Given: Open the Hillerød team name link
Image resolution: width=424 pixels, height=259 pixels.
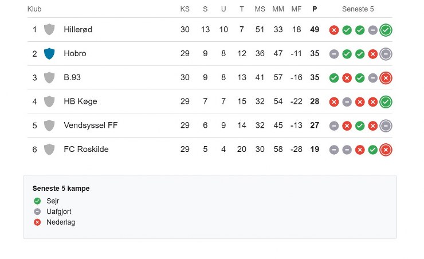Looking at the screenshot, I should pyautogui.click(x=78, y=30).
